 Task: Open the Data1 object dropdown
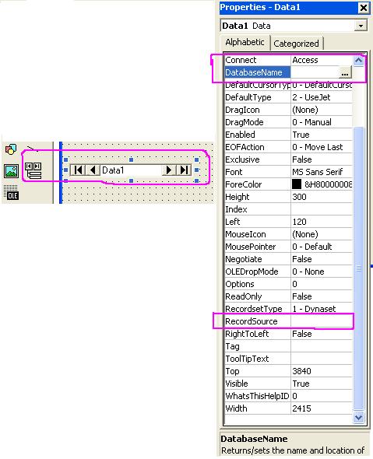point(361,26)
